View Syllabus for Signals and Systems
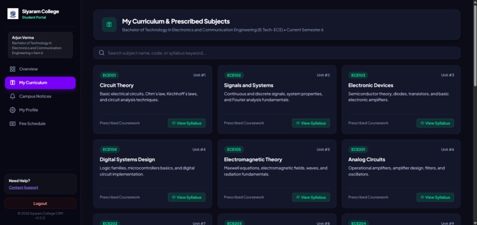Viewport: 477px width, 225px height. pos(311,123)
